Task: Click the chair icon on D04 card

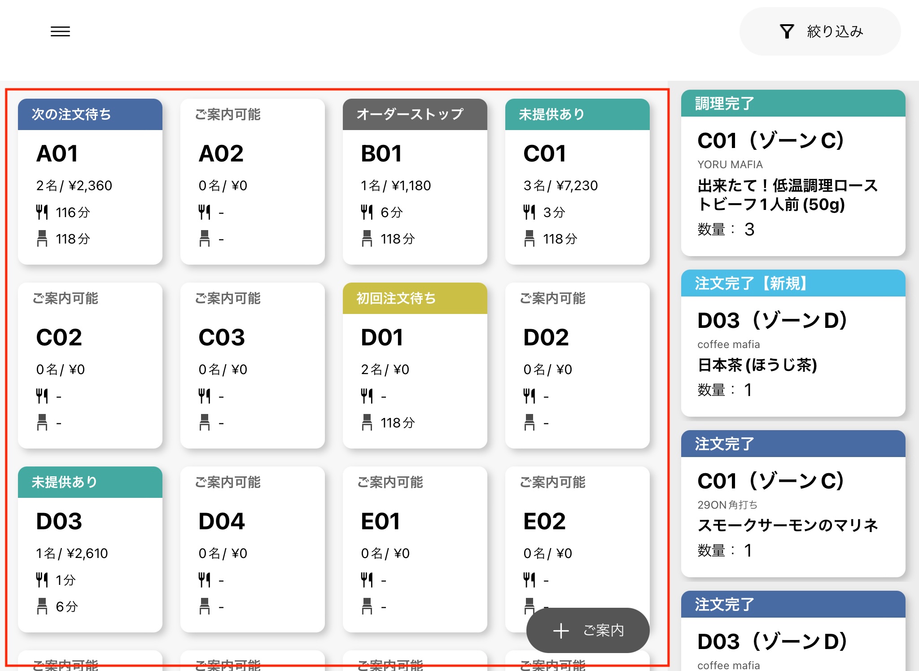Action: (205, 606)
